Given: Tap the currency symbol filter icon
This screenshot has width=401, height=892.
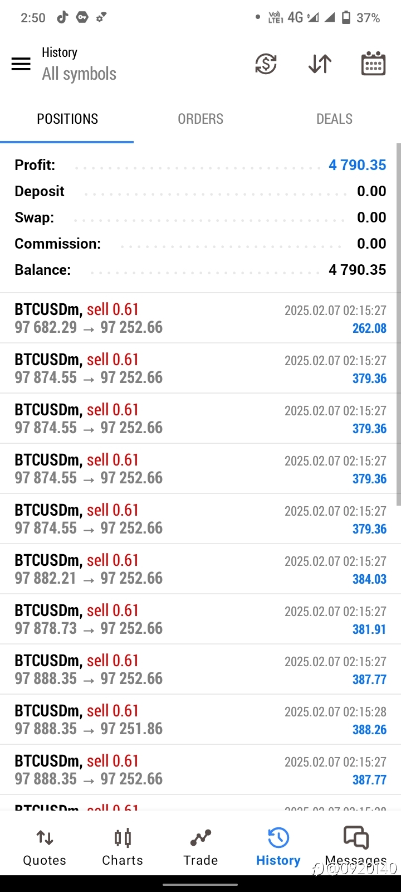Looking at the screenshot, I should click(x=266, y=64).
